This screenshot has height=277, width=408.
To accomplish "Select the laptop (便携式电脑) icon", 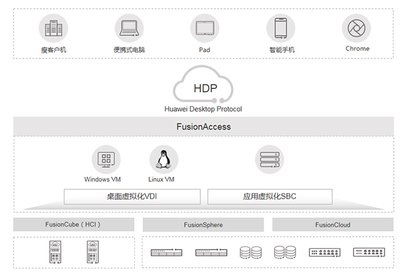I will point(129,28).
